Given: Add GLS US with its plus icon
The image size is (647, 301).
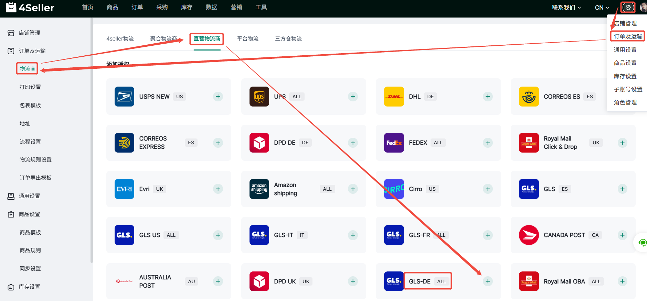Looking at the screenshot, I should point(218,235).
